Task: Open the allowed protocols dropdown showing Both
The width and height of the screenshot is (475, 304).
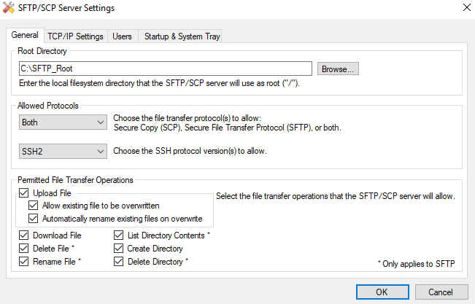Action: (x=63, y=122)
